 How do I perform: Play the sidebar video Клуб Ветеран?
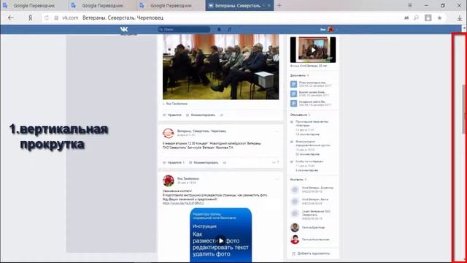[313, 50]
